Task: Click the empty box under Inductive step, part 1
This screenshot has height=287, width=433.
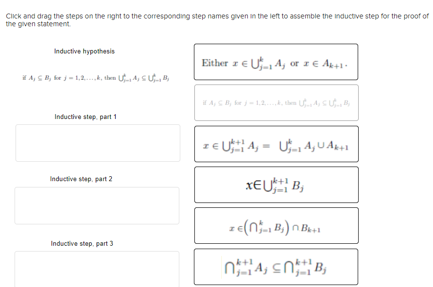Action: click(97, 143)
